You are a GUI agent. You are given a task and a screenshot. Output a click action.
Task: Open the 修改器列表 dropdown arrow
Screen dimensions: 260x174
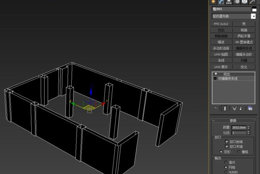[x=253, y=16]
